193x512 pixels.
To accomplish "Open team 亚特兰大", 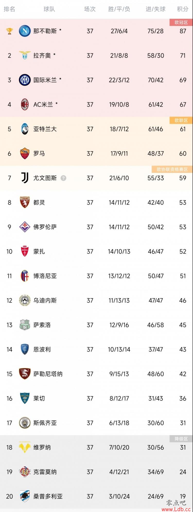I will pos(45,129).
